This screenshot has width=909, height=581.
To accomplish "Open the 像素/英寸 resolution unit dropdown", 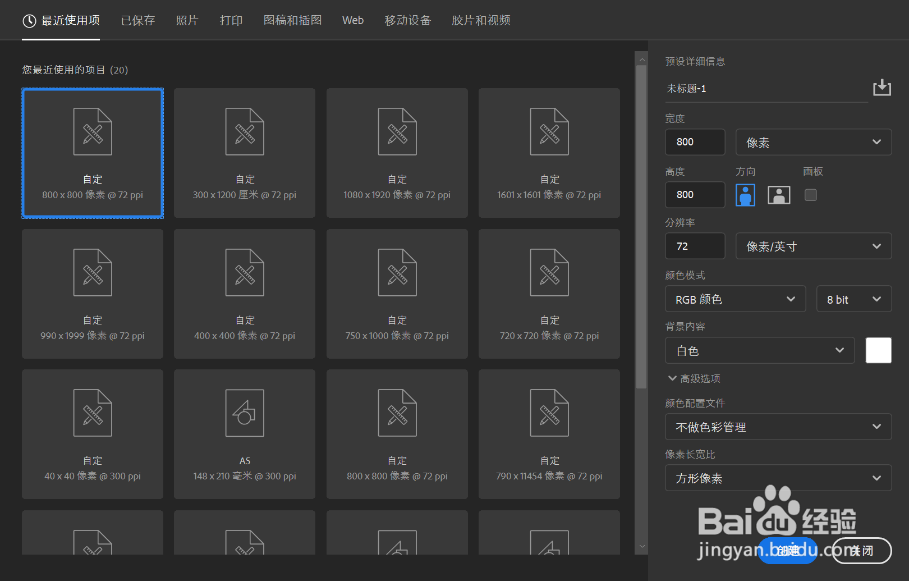I will pyautogui.click(x=814, y=246).
